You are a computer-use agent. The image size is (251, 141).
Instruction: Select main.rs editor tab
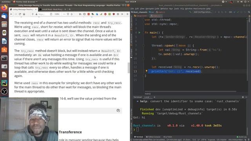(x=156, y=16)
